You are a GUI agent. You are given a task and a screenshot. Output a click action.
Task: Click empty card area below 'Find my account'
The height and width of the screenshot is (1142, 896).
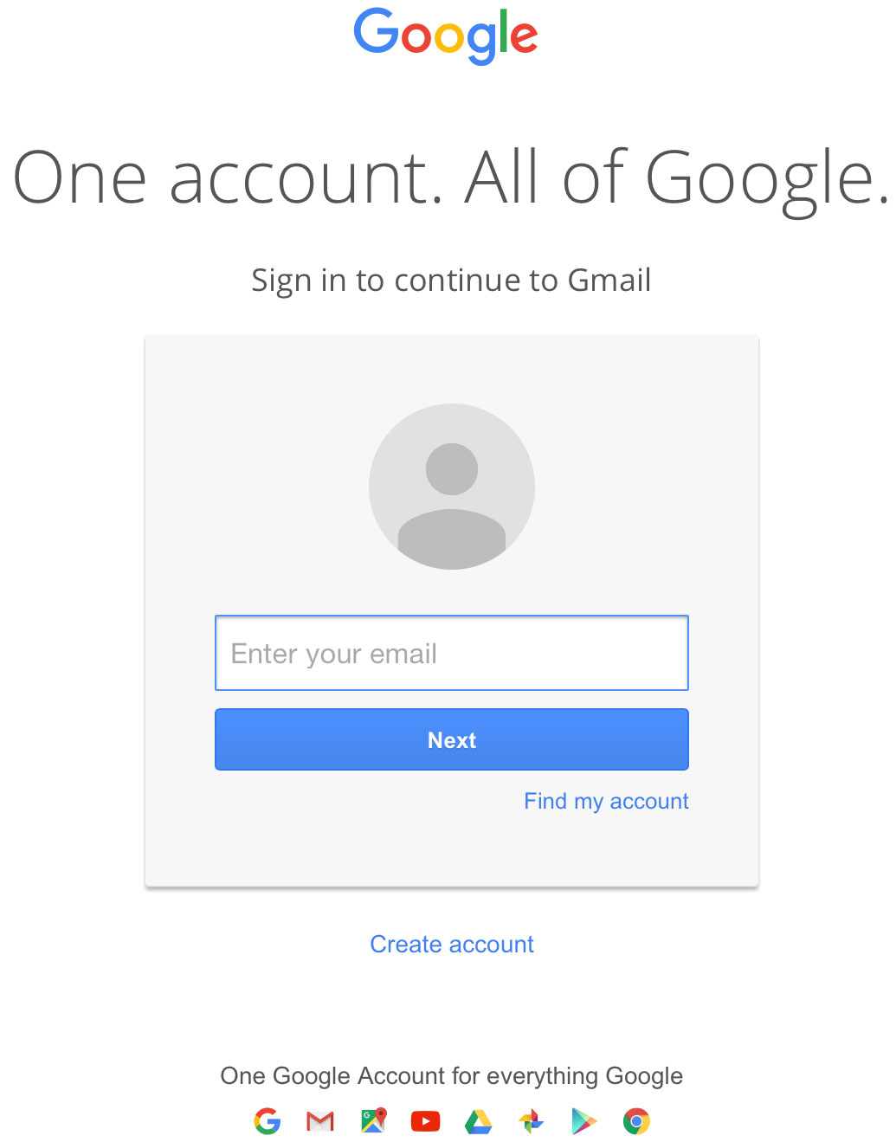tap(452, 848)
